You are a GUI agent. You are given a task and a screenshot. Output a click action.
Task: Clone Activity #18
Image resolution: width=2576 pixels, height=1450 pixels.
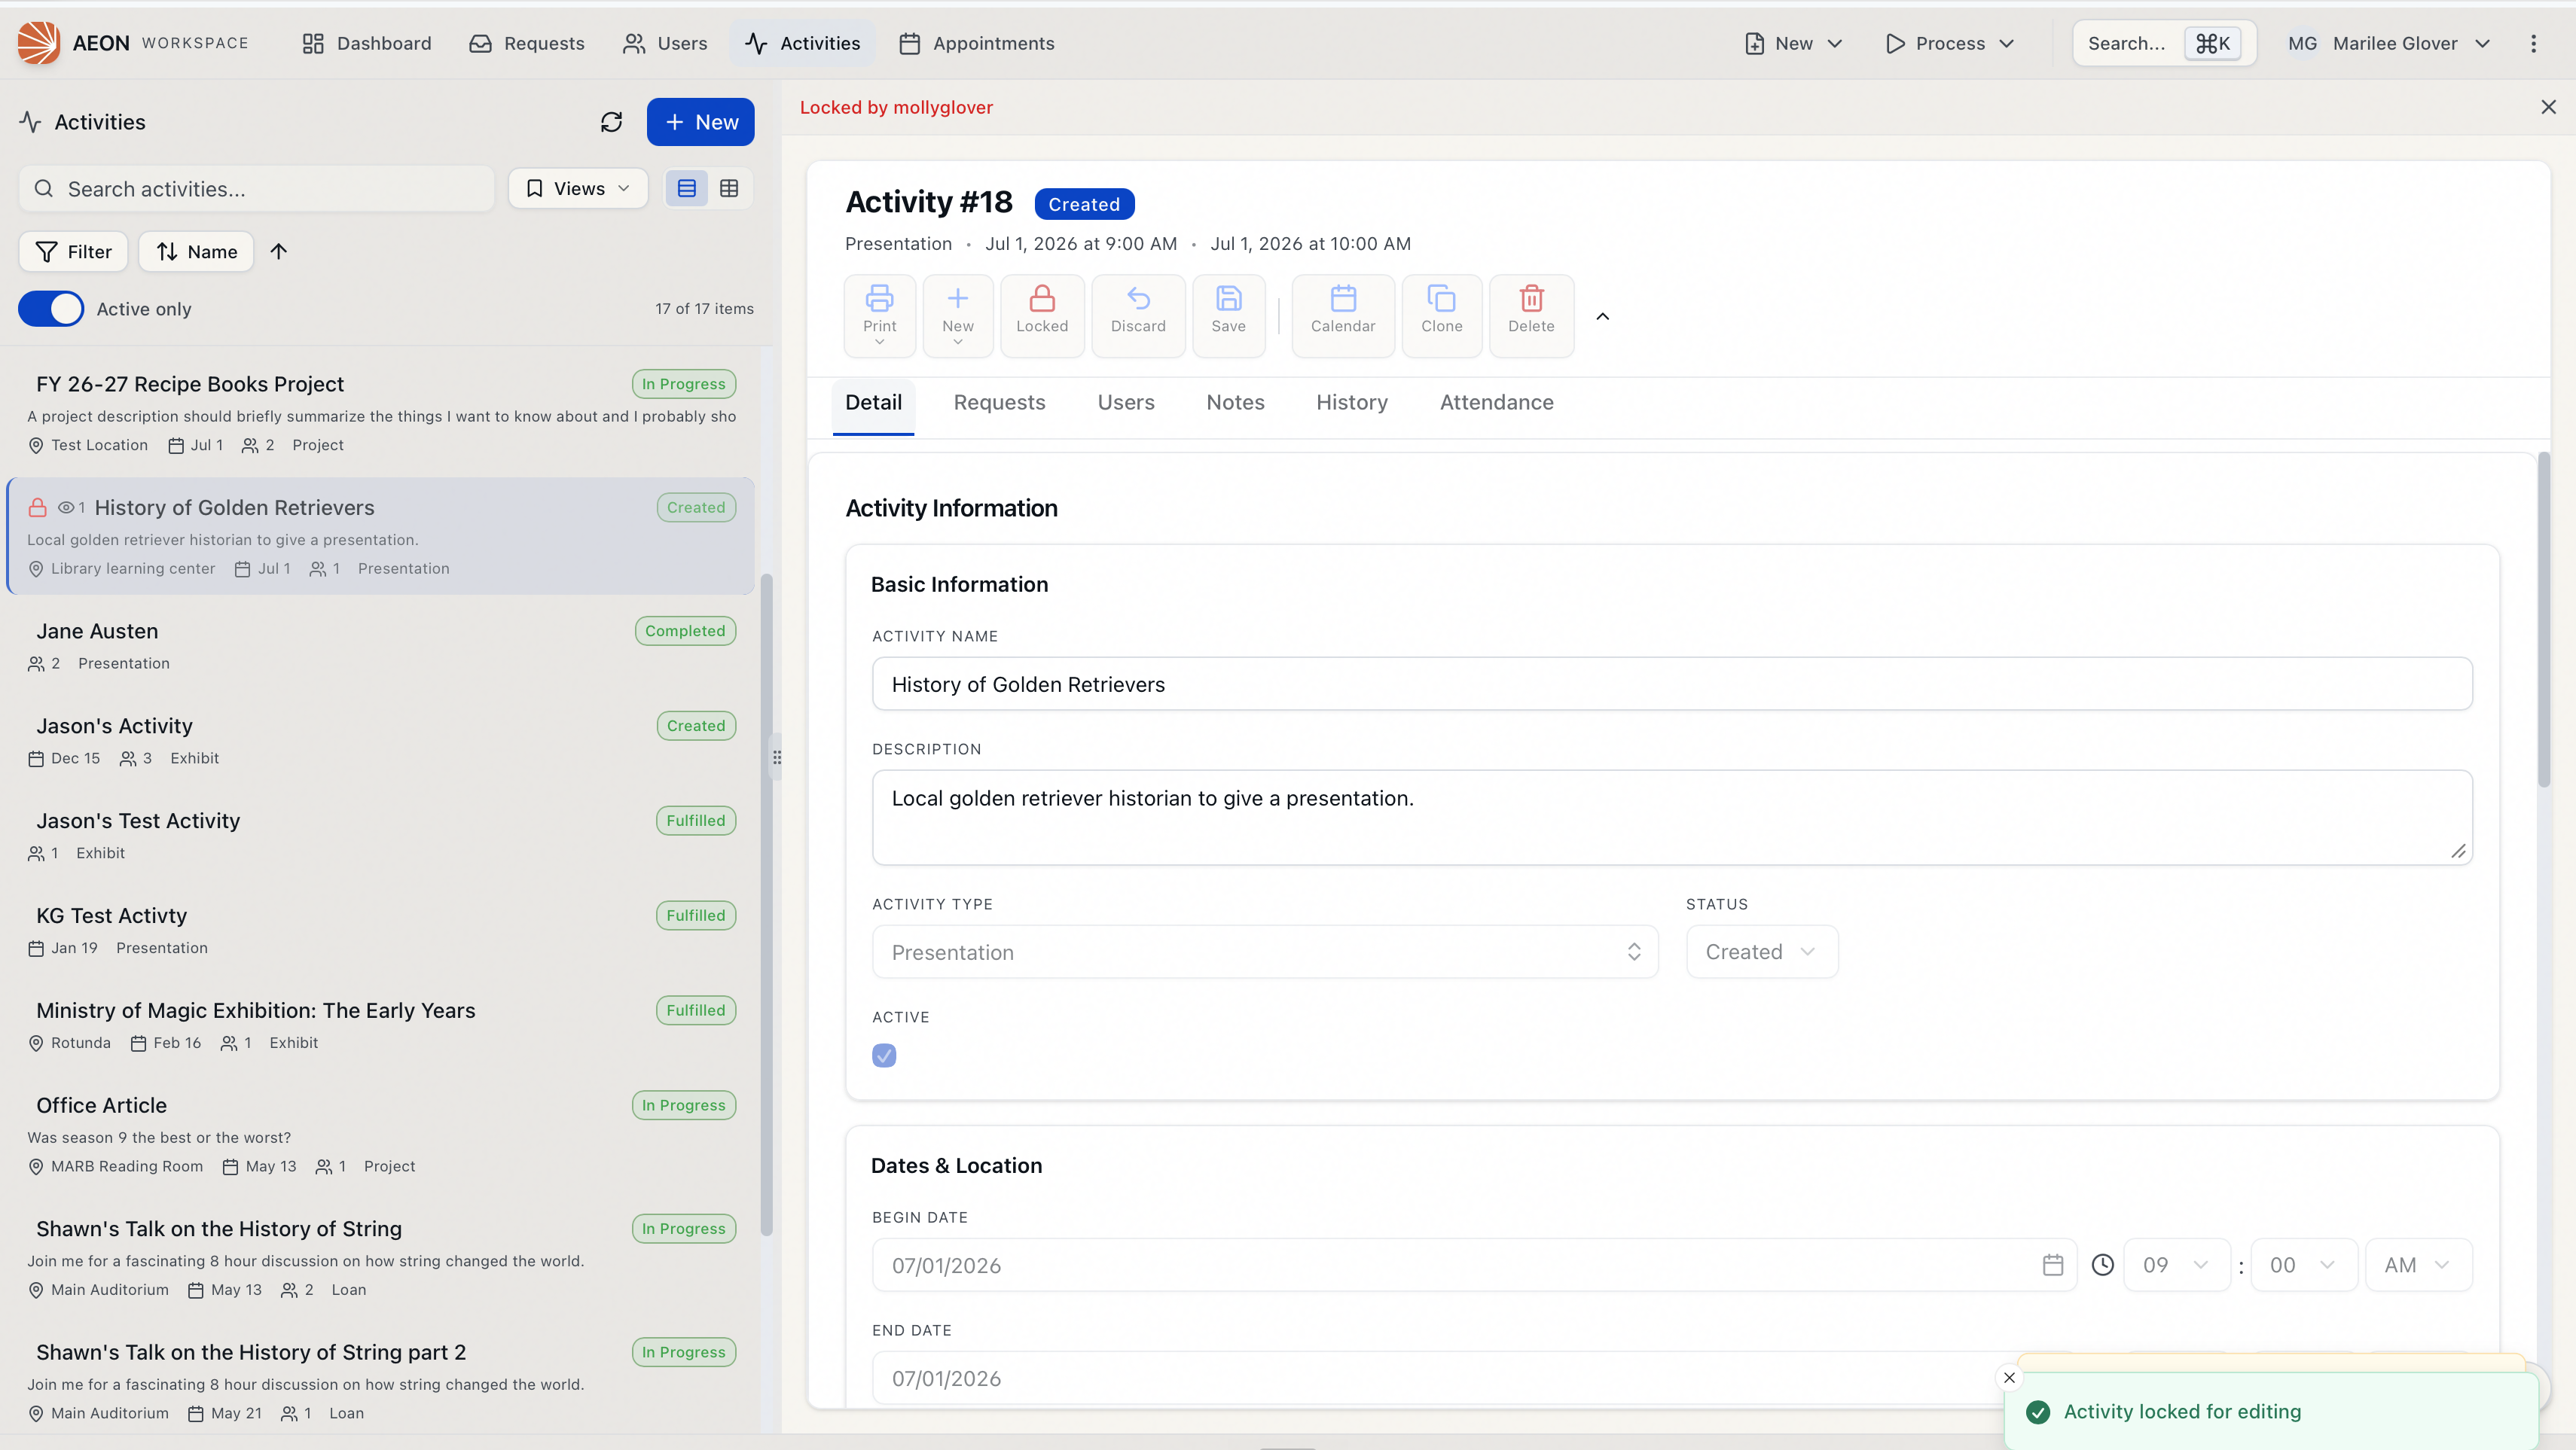[x=1441, y=315]
